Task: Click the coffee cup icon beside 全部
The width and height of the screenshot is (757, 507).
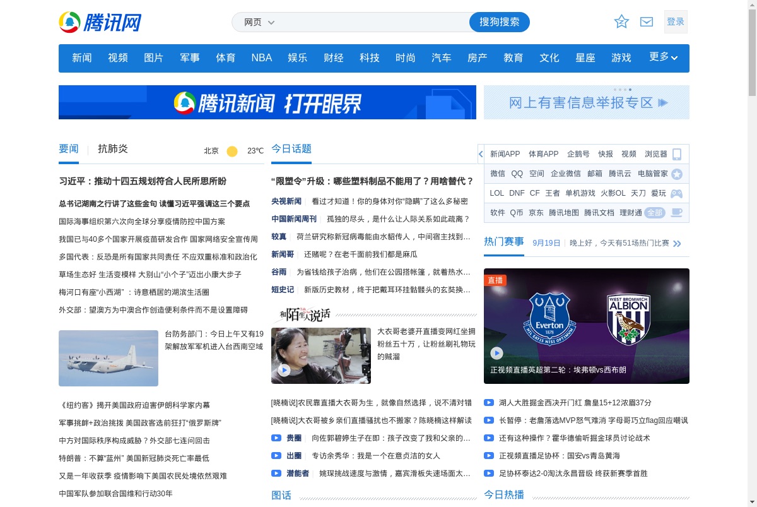Action: 676,213
